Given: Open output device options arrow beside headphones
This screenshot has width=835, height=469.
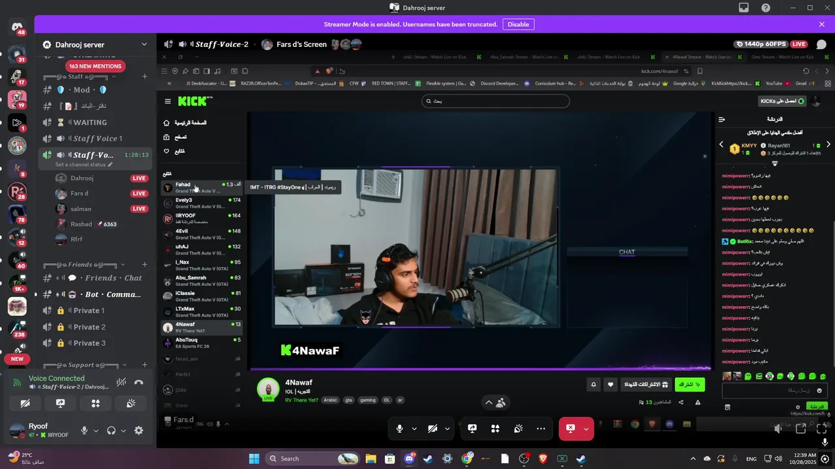Looking at the screenshot, I should click(123, 431).
